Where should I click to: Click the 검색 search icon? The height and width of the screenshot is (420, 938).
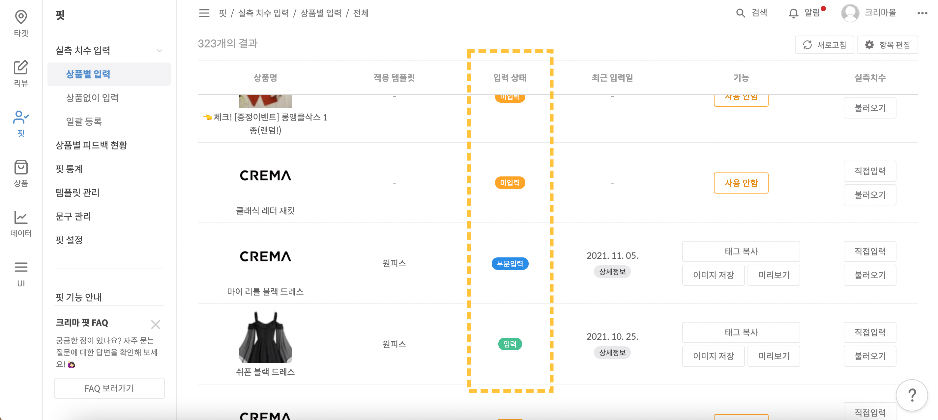pos(741,13)
